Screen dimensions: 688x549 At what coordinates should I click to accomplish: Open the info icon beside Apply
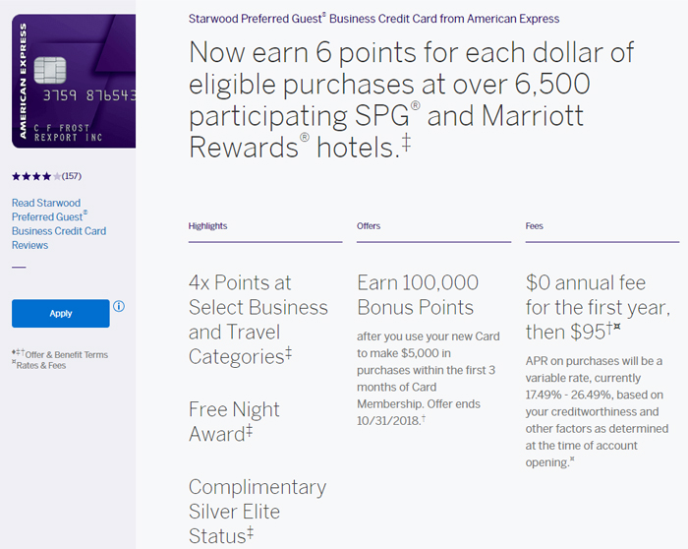[119, 306]
